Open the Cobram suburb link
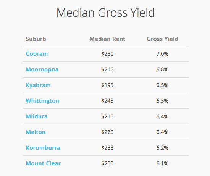Viewport: 210px width, 176px height. [37, 54]
